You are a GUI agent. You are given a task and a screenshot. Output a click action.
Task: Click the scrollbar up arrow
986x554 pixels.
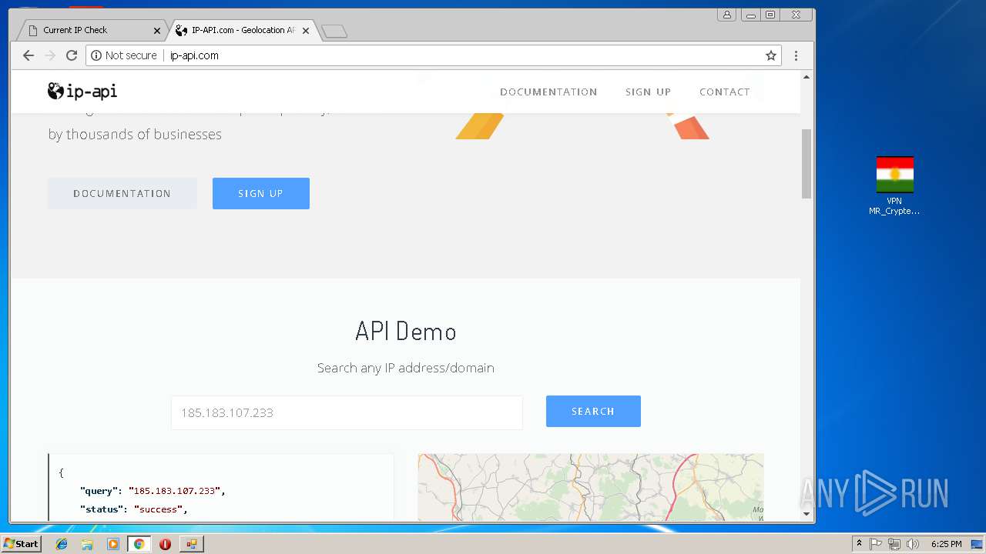[807, 77]
